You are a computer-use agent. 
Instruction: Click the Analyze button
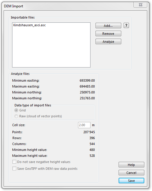pyautogui.click(x=108, y=42)
